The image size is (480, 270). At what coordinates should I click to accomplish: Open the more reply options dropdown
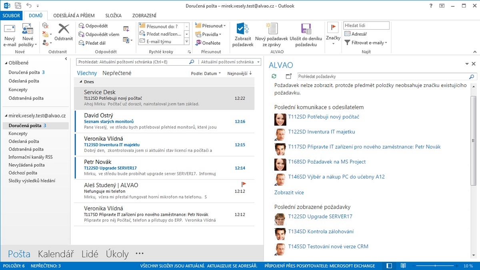pyautogui.click(x=128, y=40)
